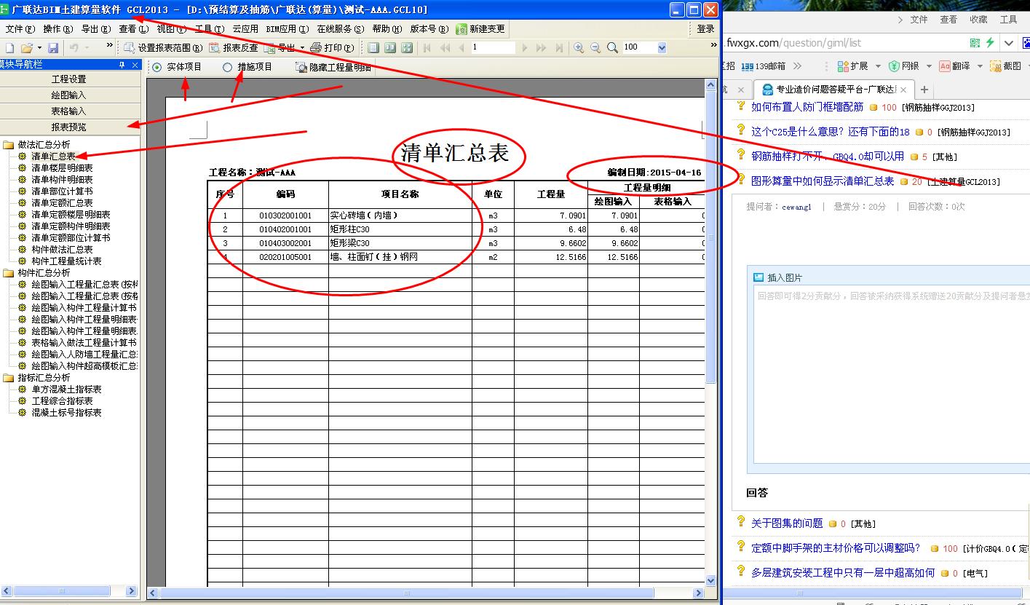Image resolution: width=1030 pixels, height=605 pixels.
Task: Click the Undo arrow icon
Action: 74,47
